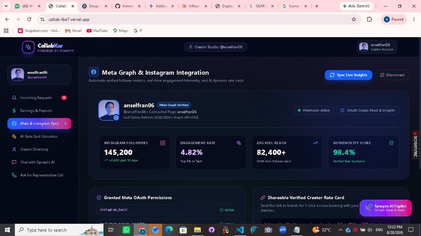Click the large anselfran06 profile picture
The image size is (421, 236).
pos(109,110)
